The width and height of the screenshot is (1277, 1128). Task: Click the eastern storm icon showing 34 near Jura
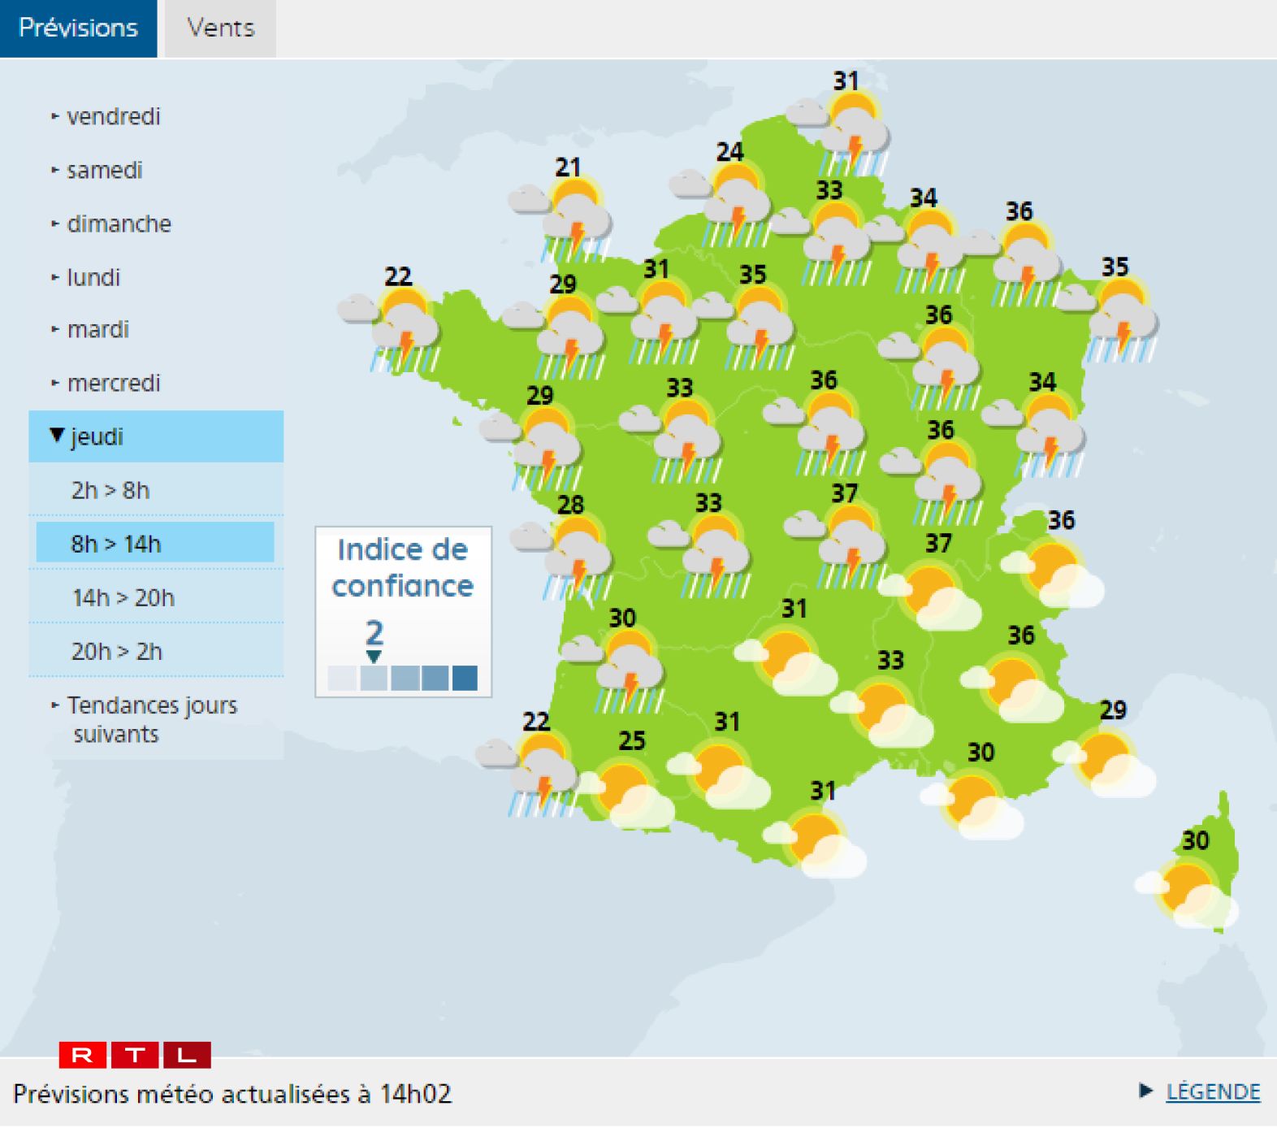pyautogui.click(x=1035, y=434)
